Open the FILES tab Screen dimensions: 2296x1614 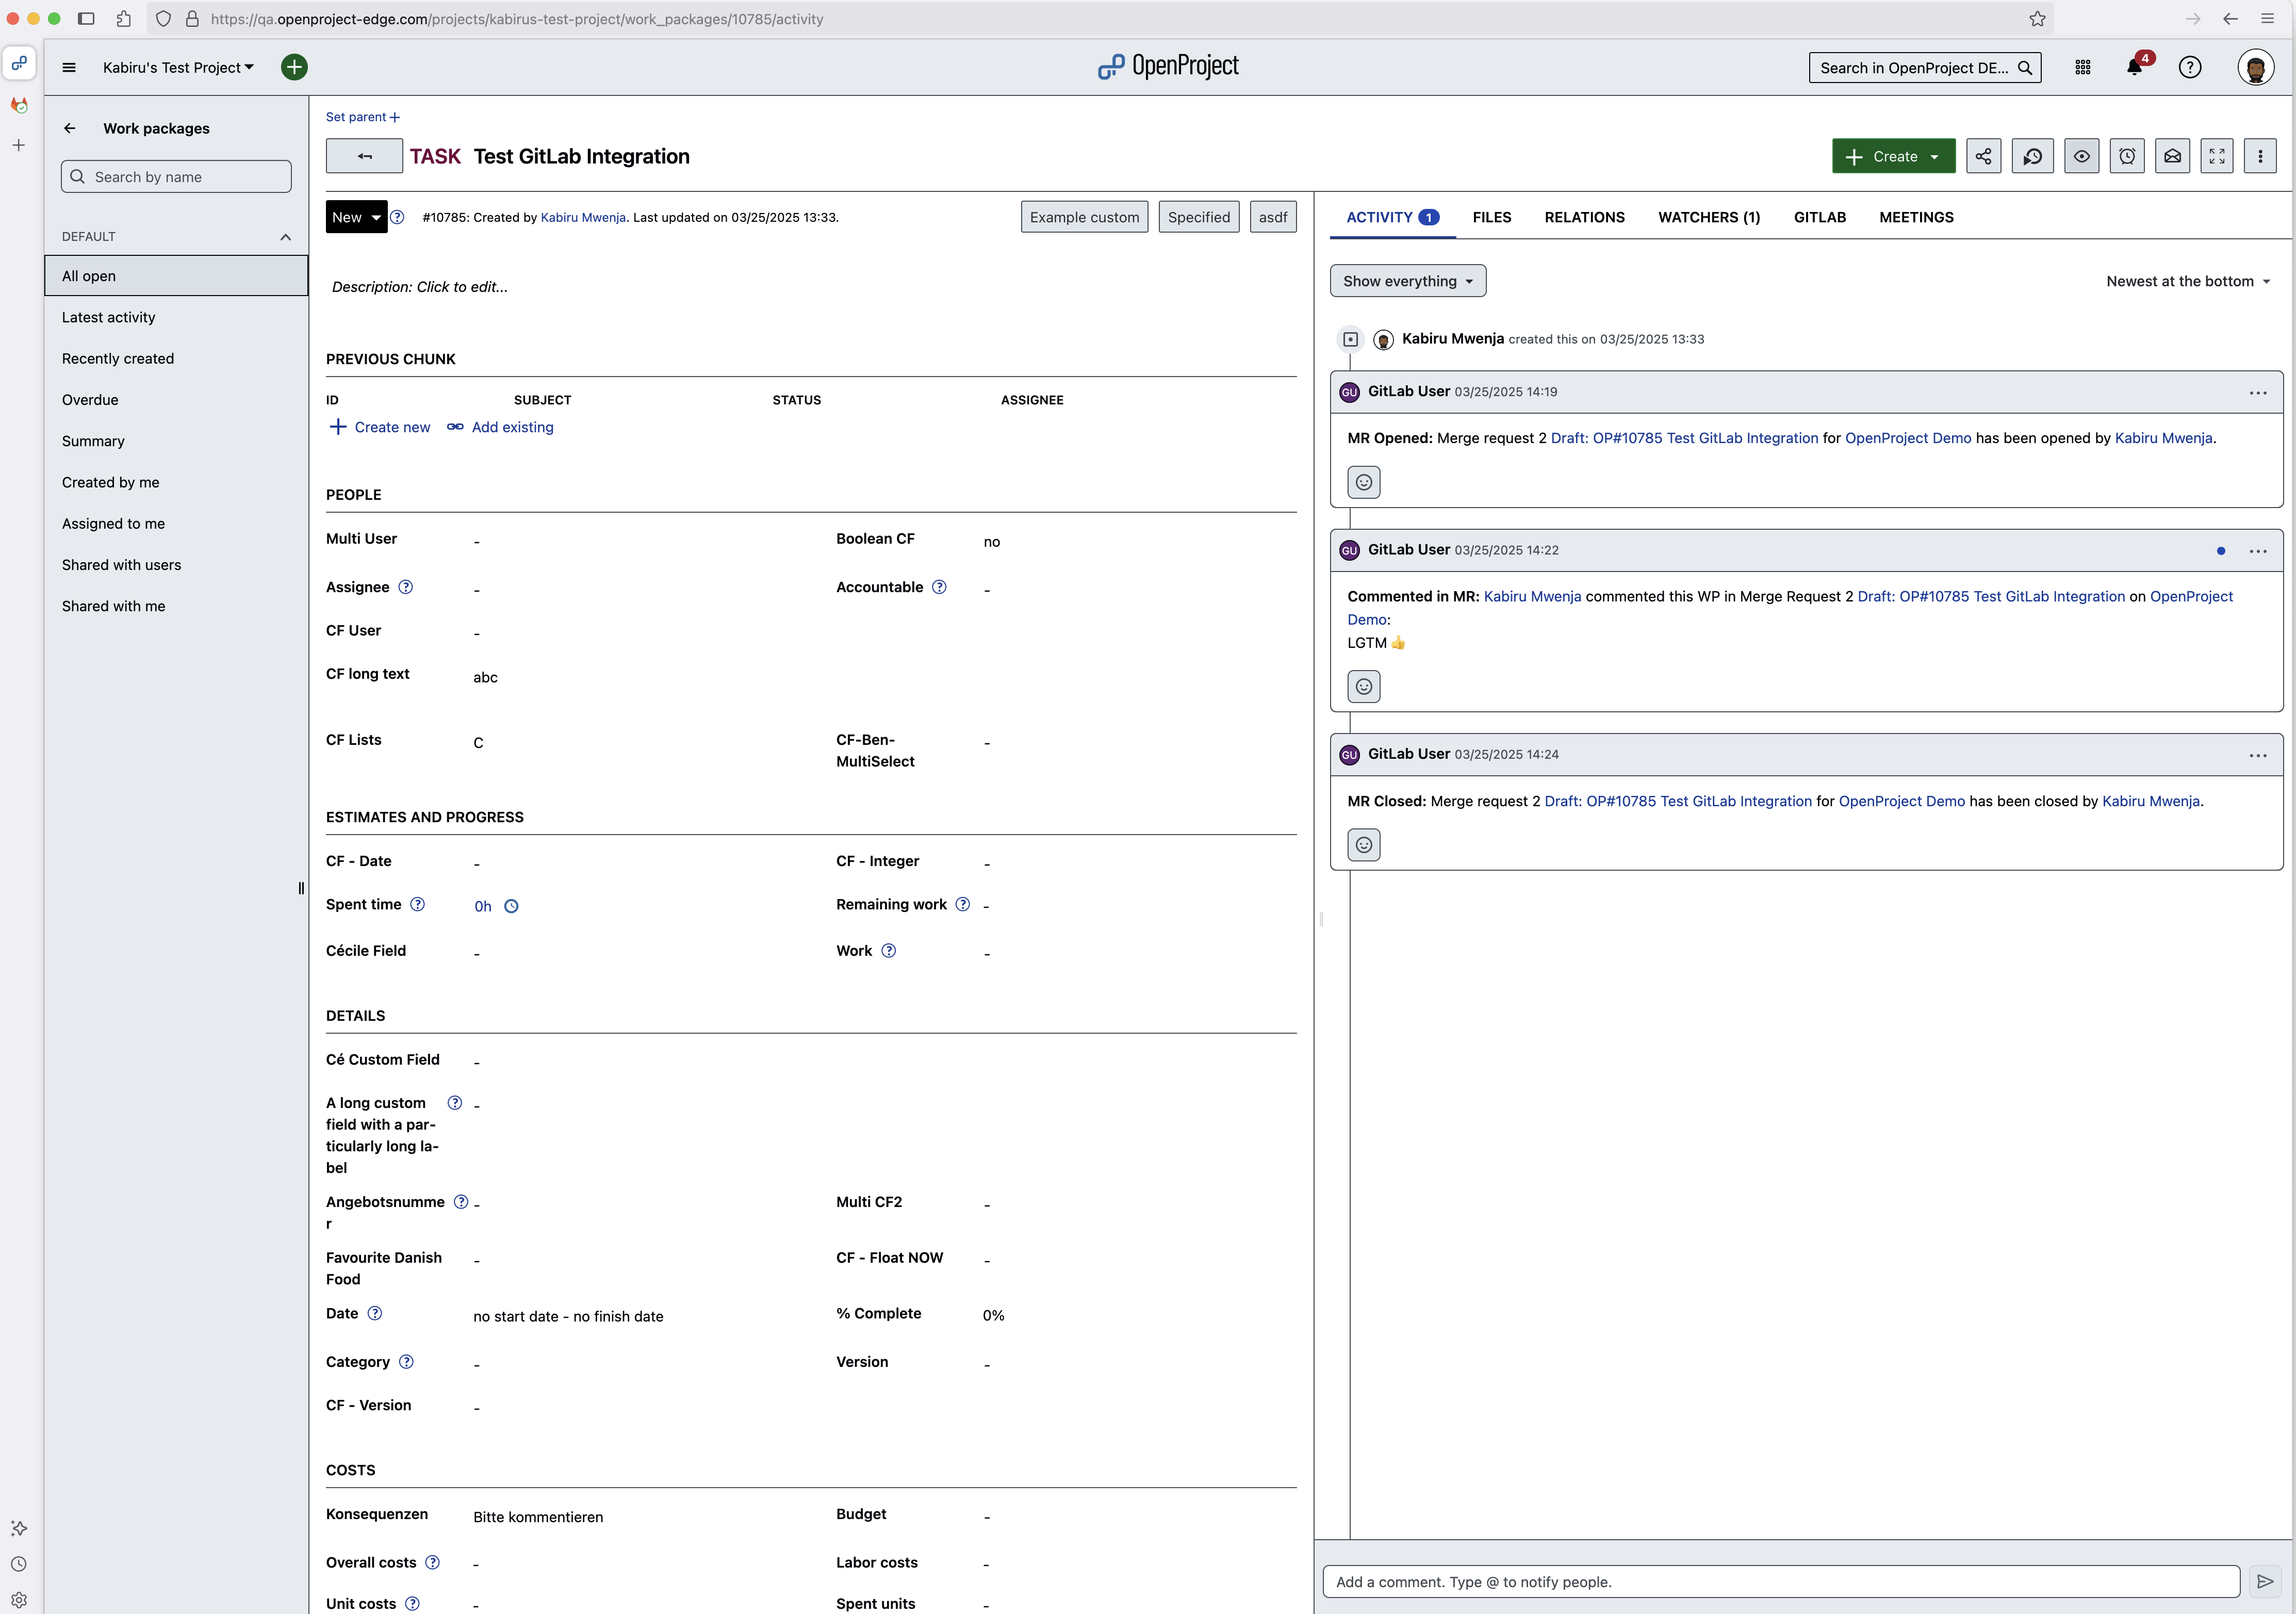point(1492,217)
